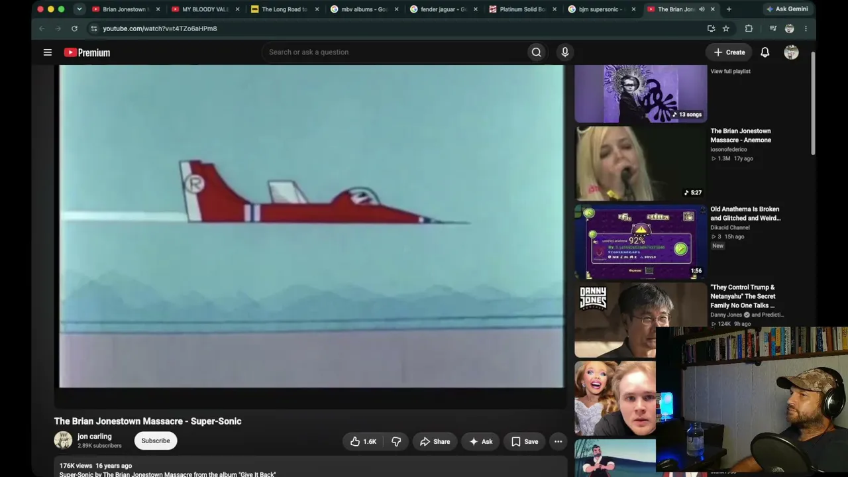Close the fender jaguar tab
The width and height of the screenshot is (848, 477).
click(x=476, y=9)
